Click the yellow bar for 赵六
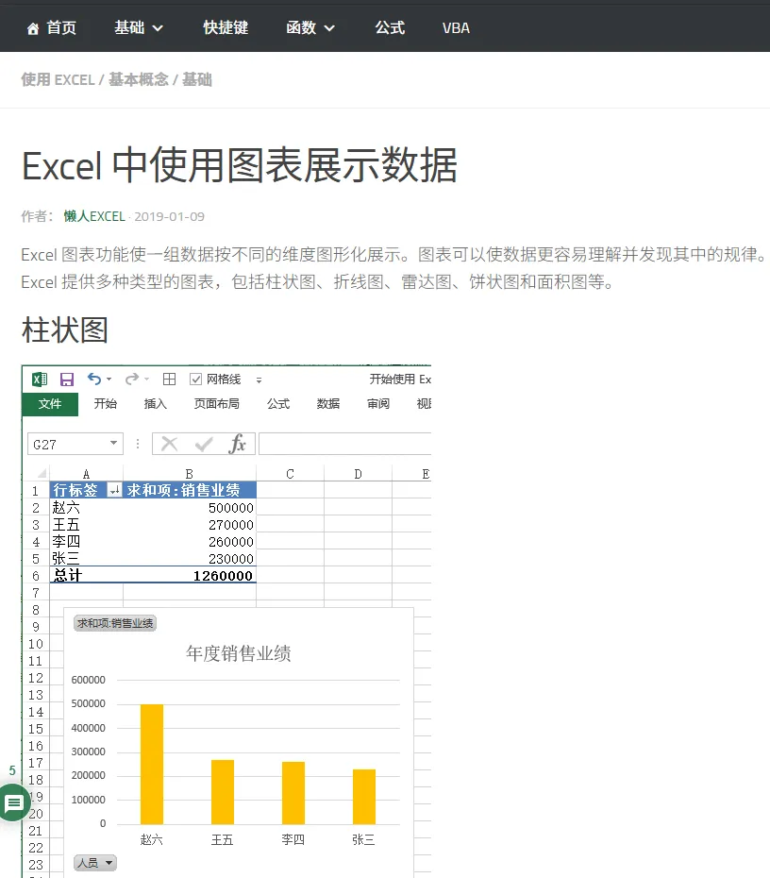 pos(152,764)
